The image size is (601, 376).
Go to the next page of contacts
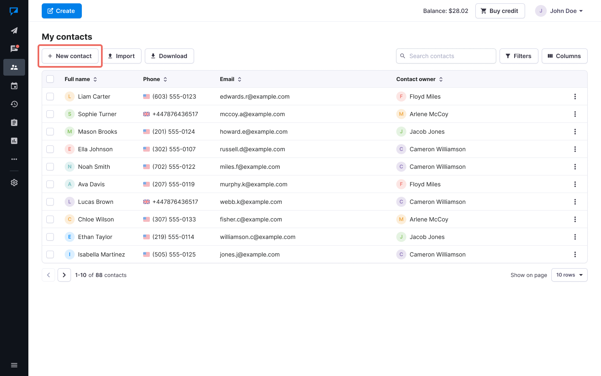[64, 275]
